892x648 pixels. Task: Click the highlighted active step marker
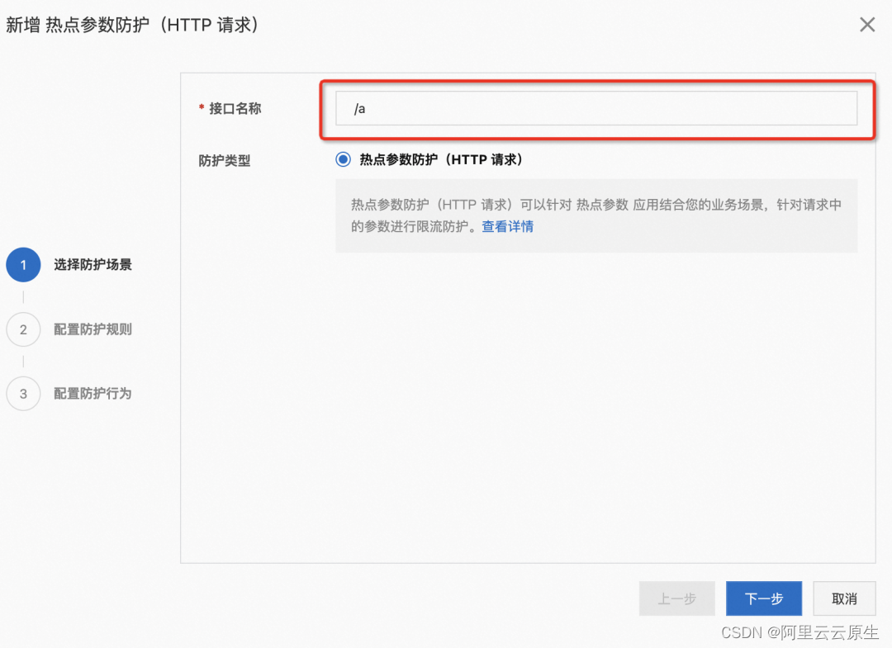pos(22,265)
